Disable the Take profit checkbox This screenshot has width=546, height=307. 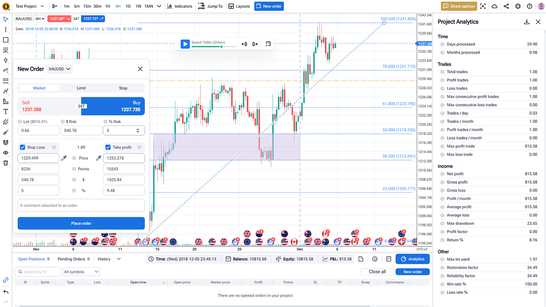pyautogui.click(x=107, y=147)
